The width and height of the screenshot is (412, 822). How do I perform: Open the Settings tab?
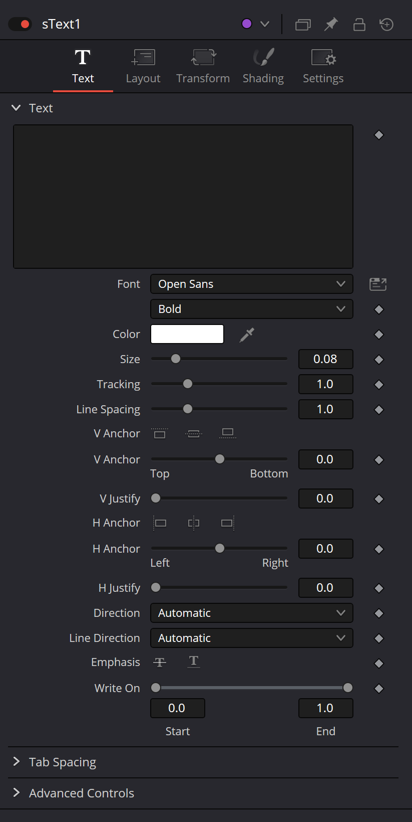click(x=323, y=67)
